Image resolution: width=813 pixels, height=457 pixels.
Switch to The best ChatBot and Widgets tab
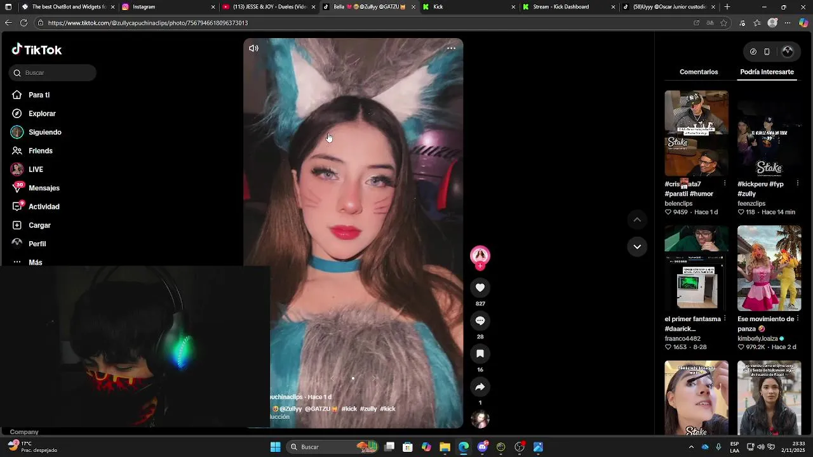[68, 7]
